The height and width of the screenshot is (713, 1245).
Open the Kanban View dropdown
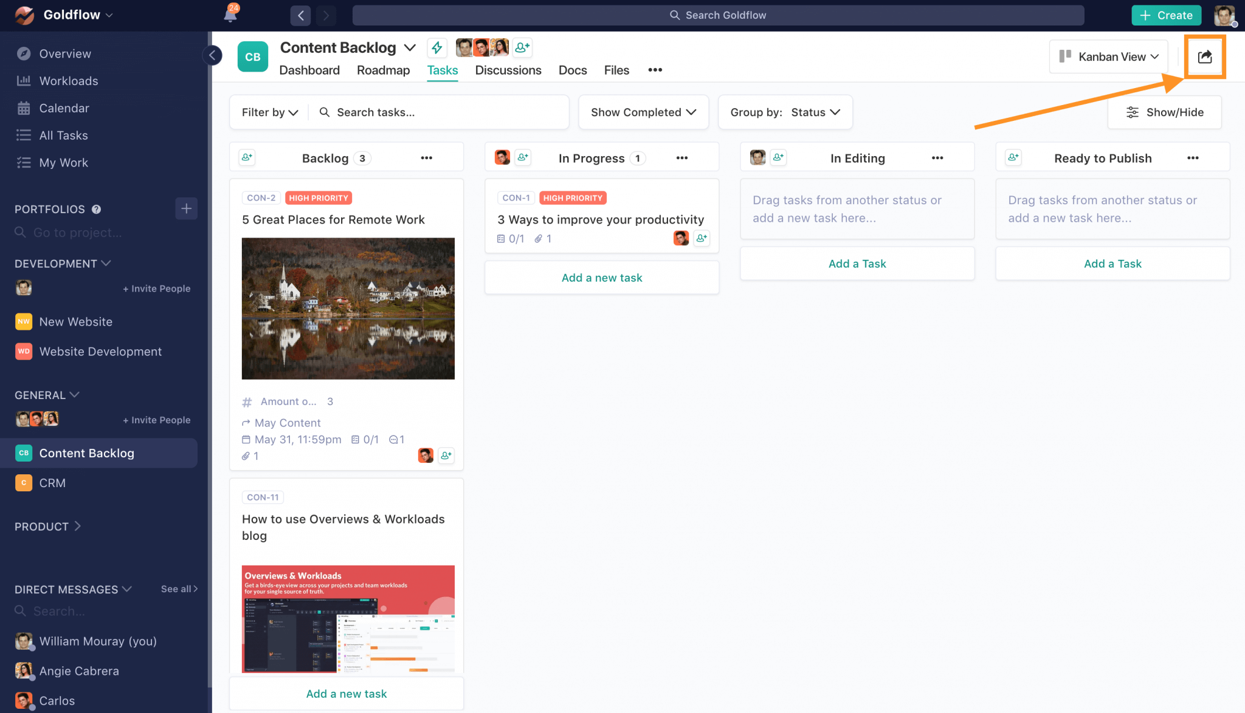pos(1108,56)
